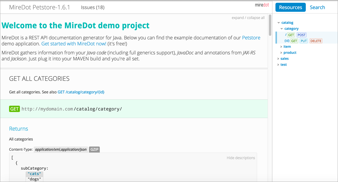
Task: Click the "cats" value in the JSON
Action: [x=35, y=174]
